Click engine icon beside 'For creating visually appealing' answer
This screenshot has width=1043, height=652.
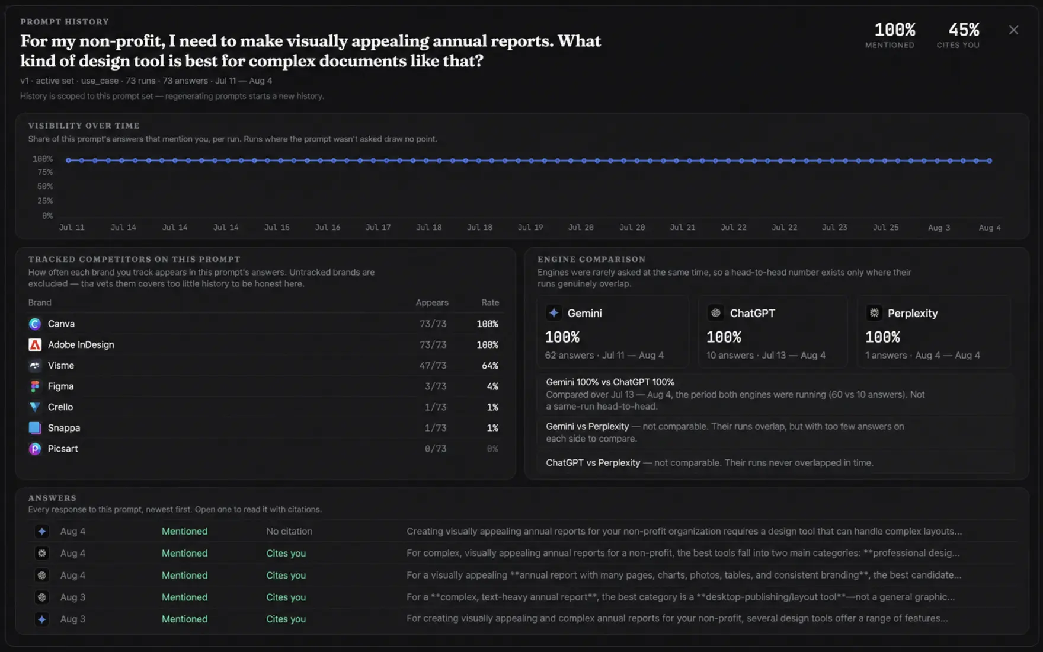point(41,619)
